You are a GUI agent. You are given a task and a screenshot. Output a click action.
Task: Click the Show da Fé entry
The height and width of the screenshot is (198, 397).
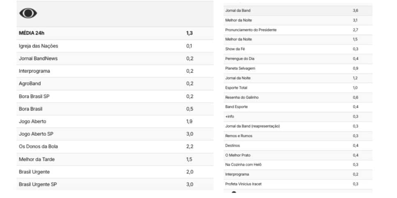pyautogui.click(x=298, y=49)
